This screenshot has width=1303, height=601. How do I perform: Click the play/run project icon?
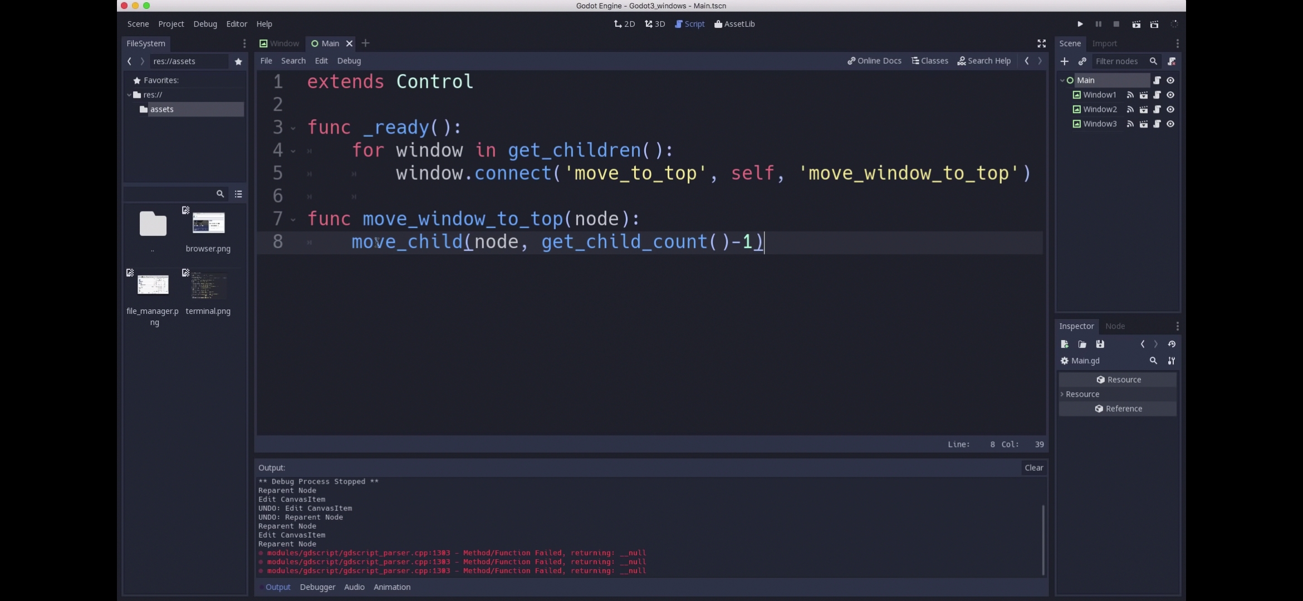(1080, 23)
